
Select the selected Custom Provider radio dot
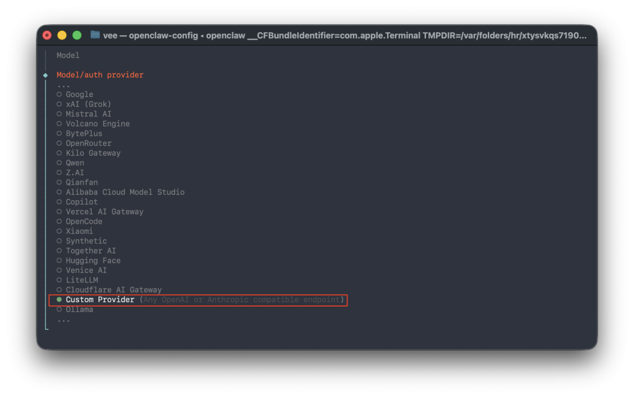[59, 300]
